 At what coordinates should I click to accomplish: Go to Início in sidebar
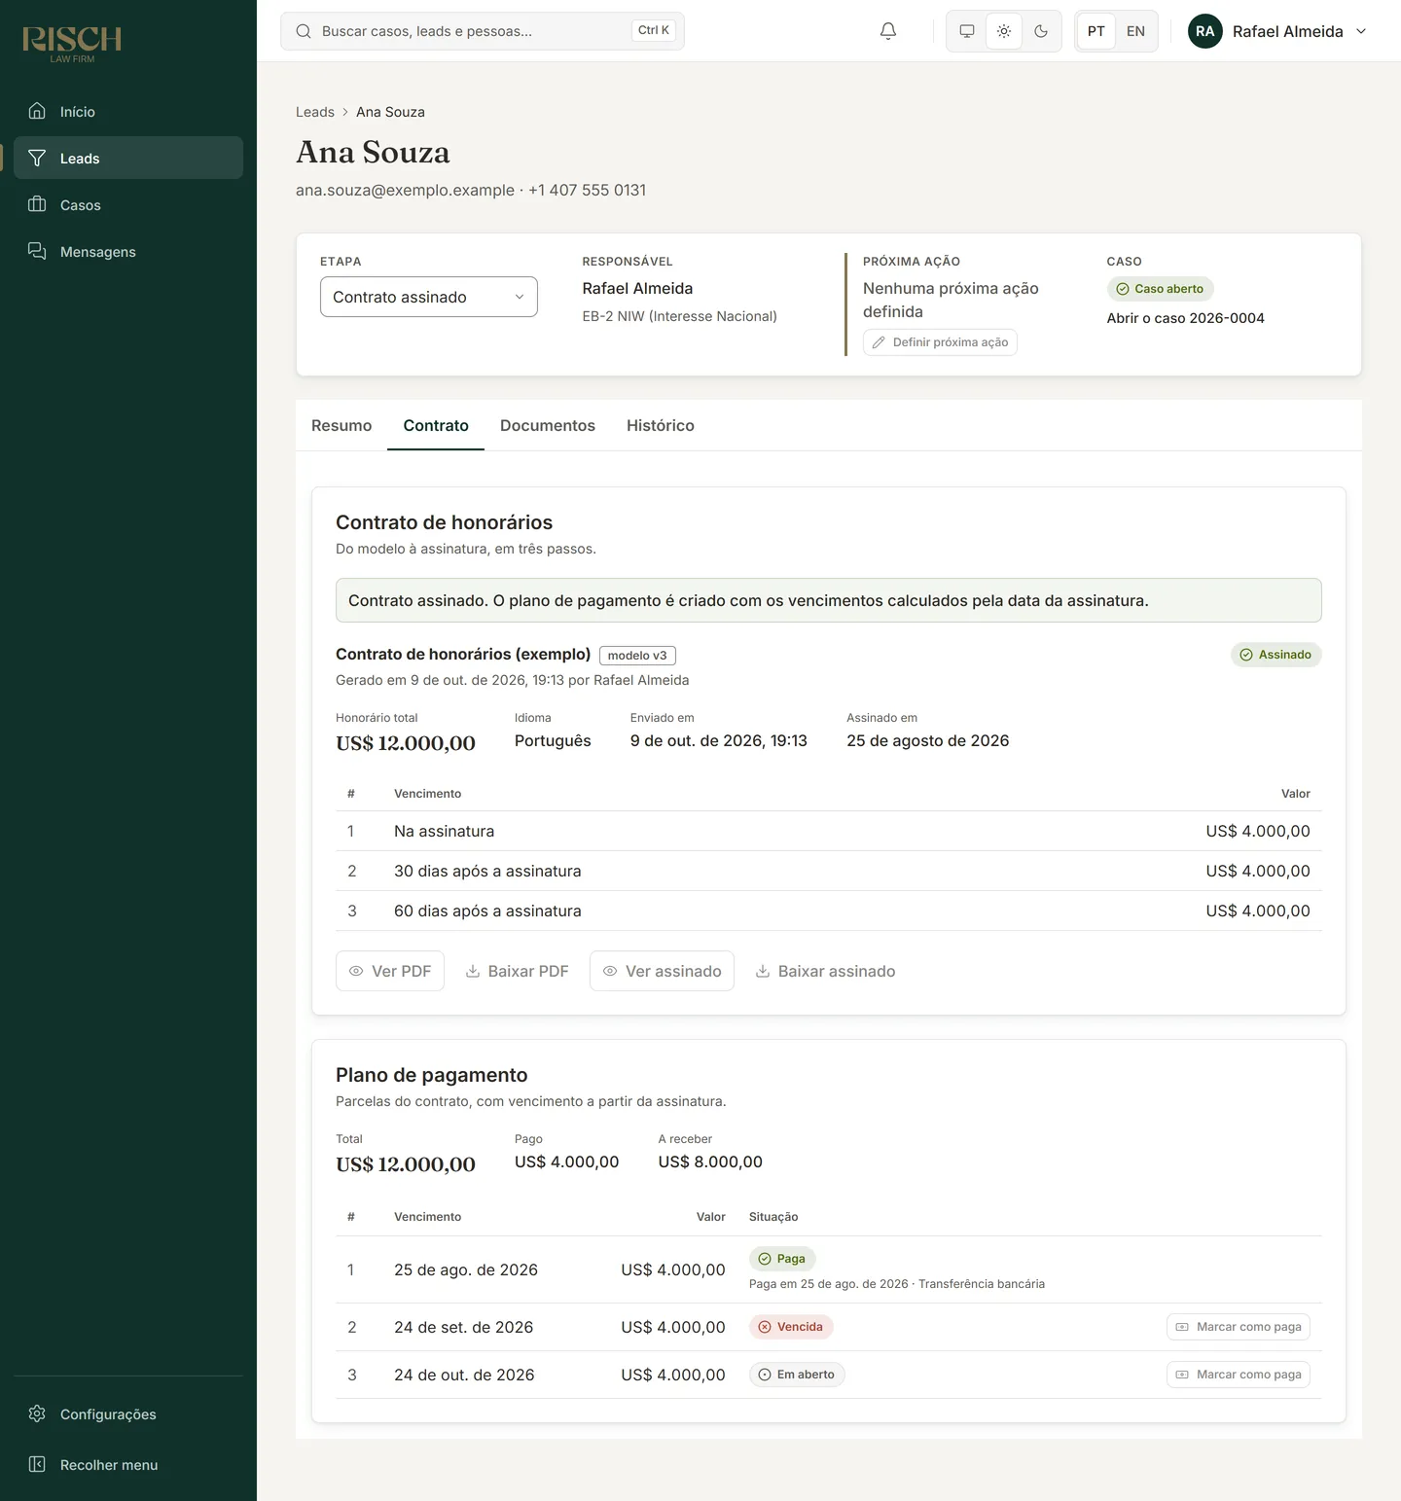coord(128,111)
